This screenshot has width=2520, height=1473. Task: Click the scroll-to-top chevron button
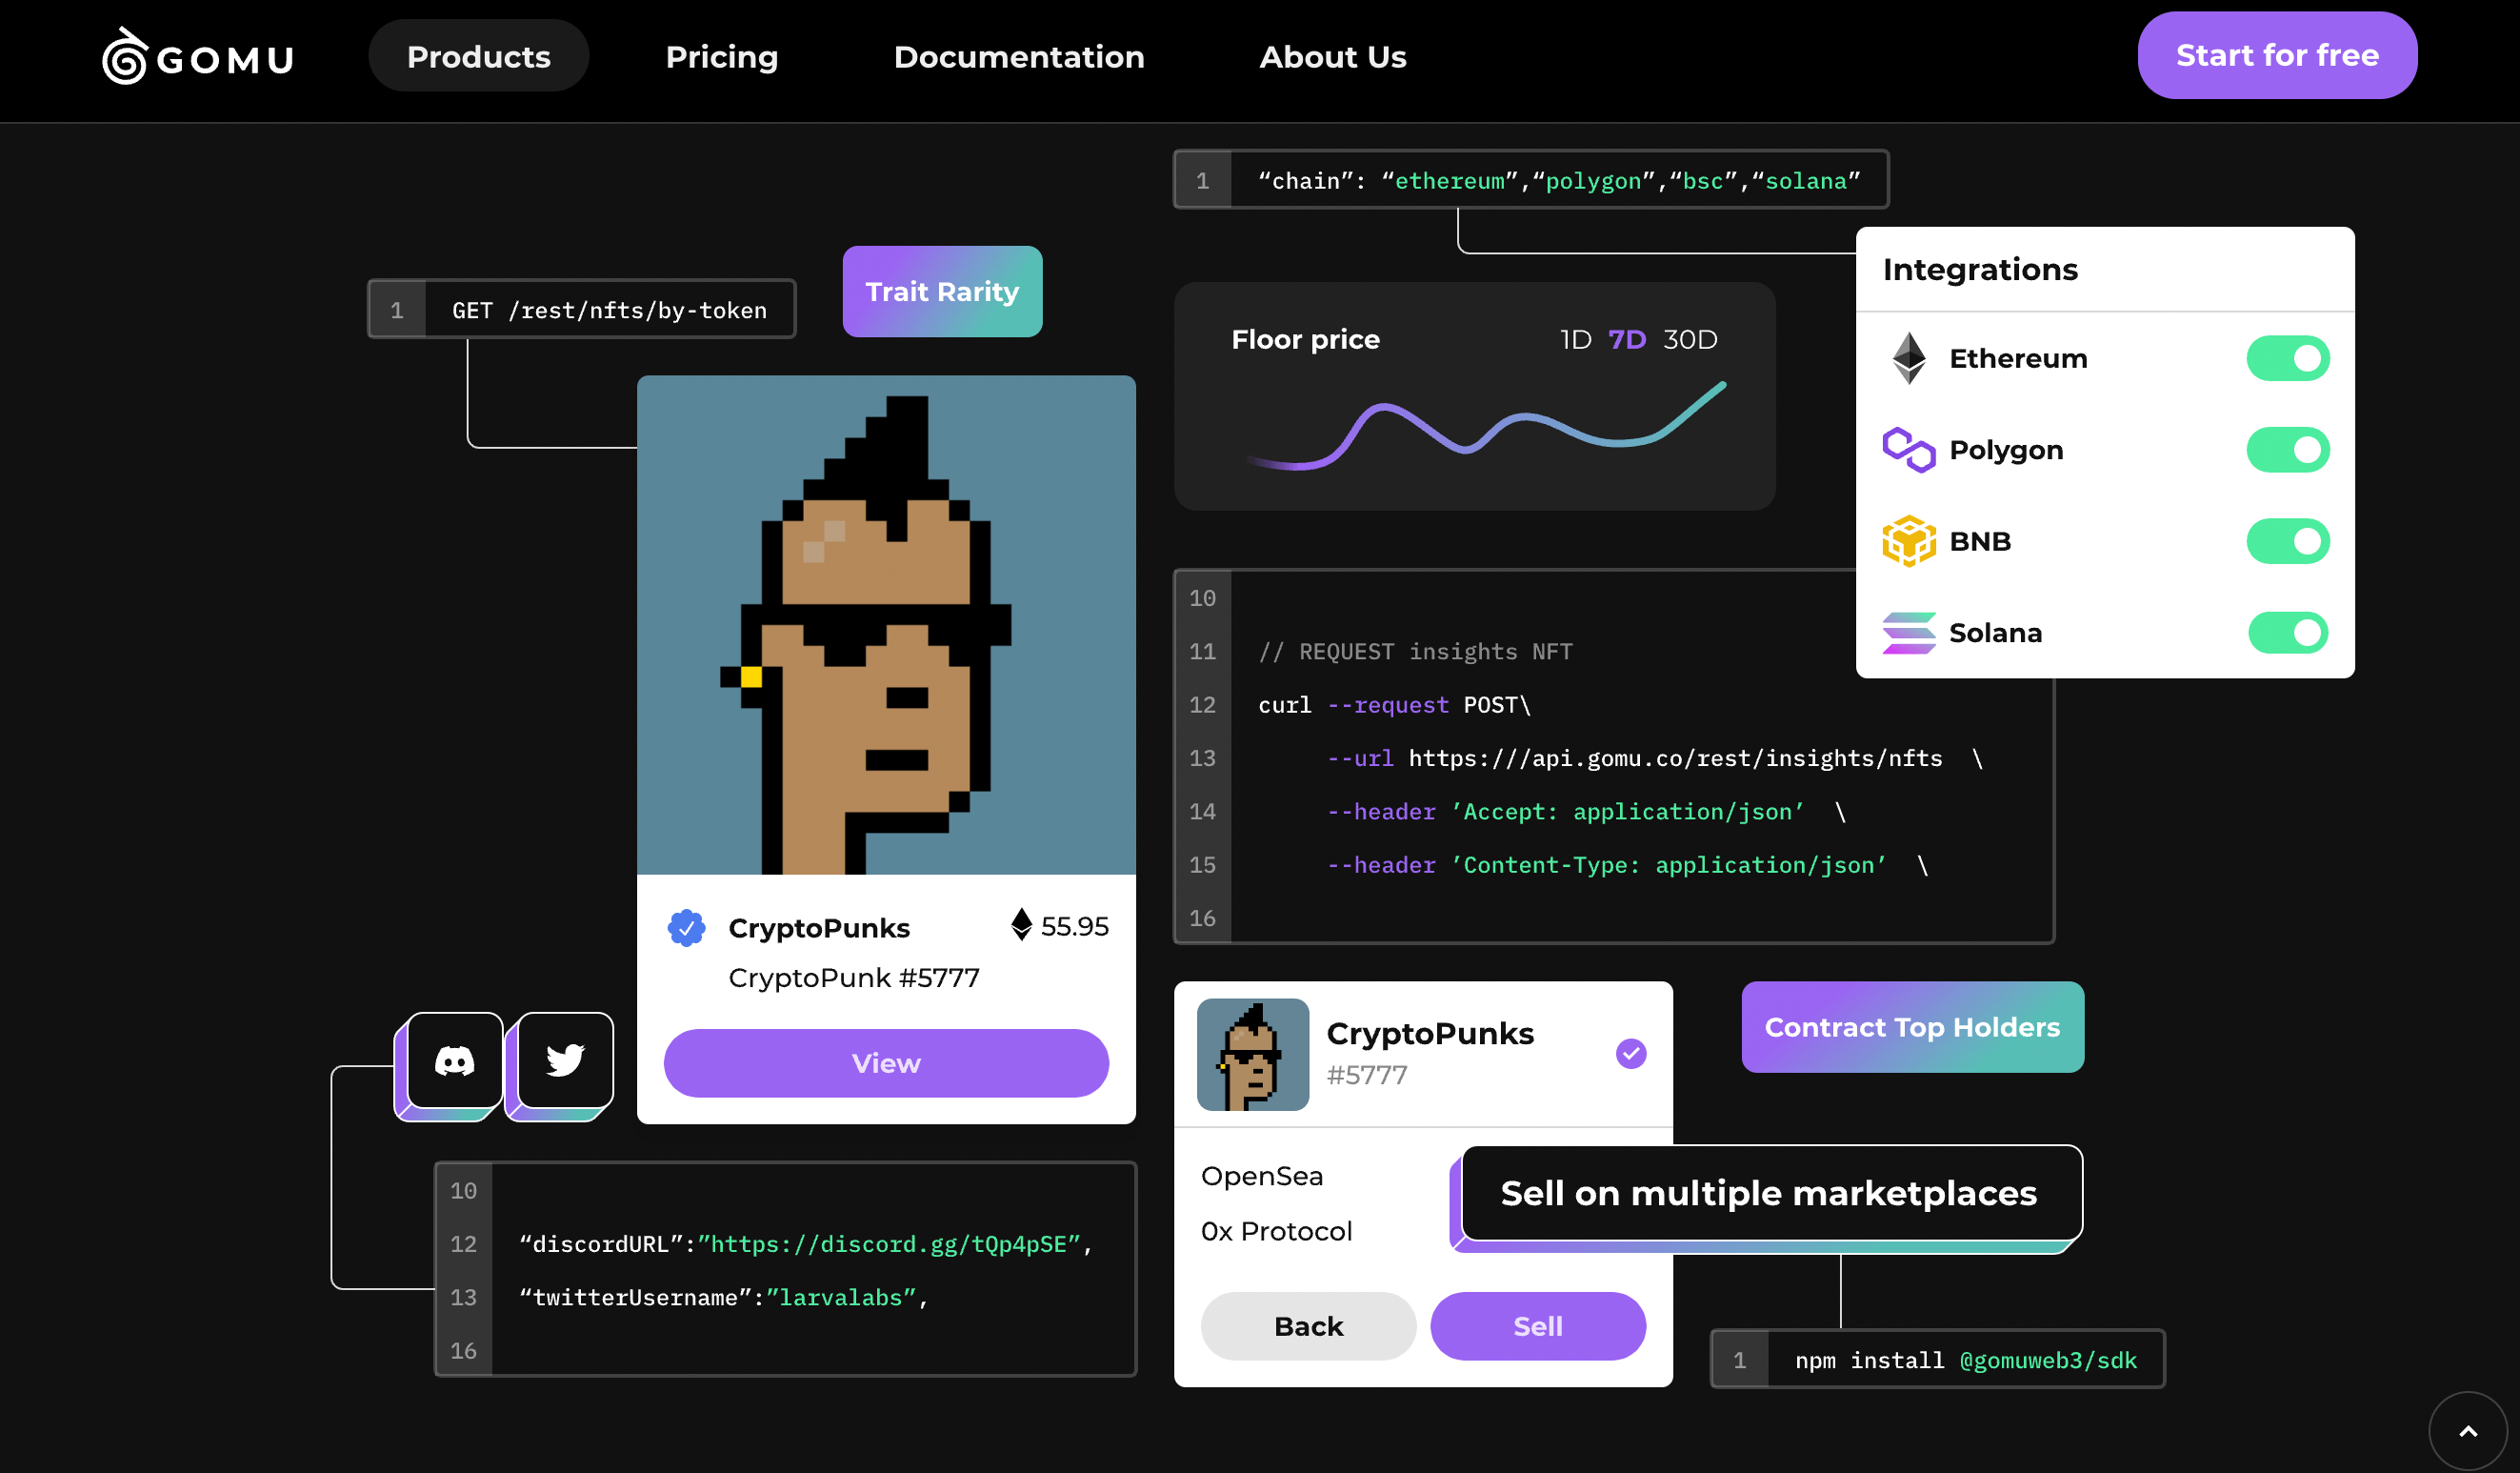(x=2467, y=1431)
